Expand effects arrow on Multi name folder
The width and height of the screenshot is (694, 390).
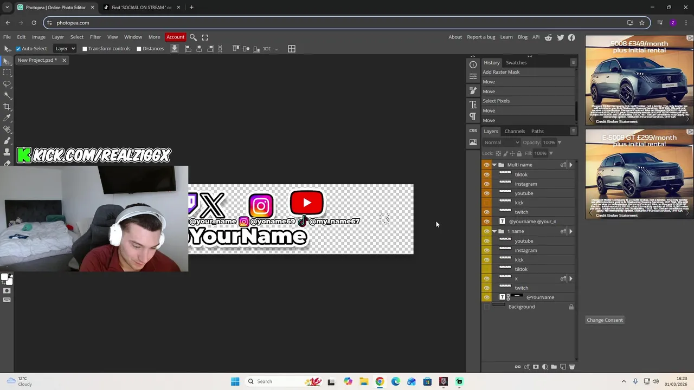(570, 165)
